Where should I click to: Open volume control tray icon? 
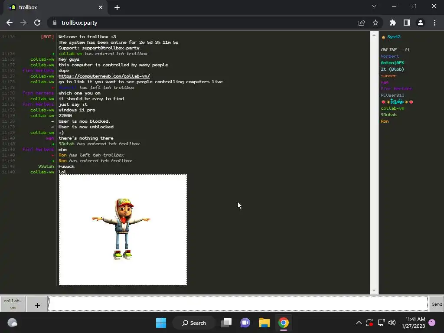pos(392,323)
